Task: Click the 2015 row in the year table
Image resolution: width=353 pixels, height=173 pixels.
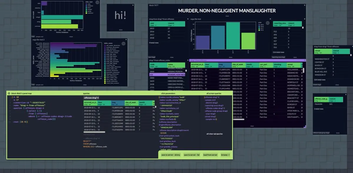Action: point(167,28)
